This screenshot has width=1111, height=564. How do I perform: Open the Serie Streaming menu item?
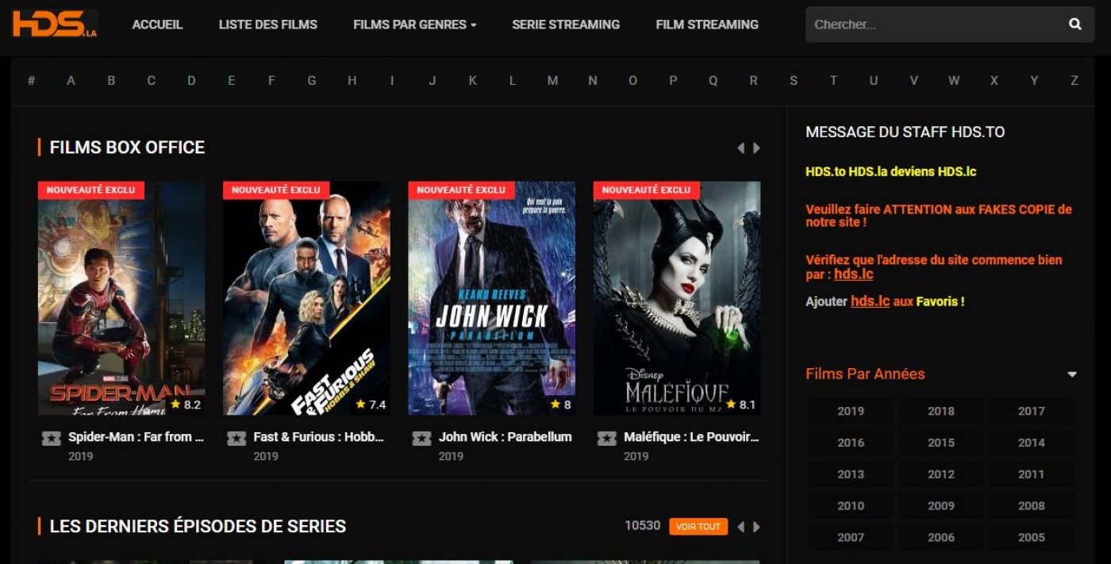[566, 25]
